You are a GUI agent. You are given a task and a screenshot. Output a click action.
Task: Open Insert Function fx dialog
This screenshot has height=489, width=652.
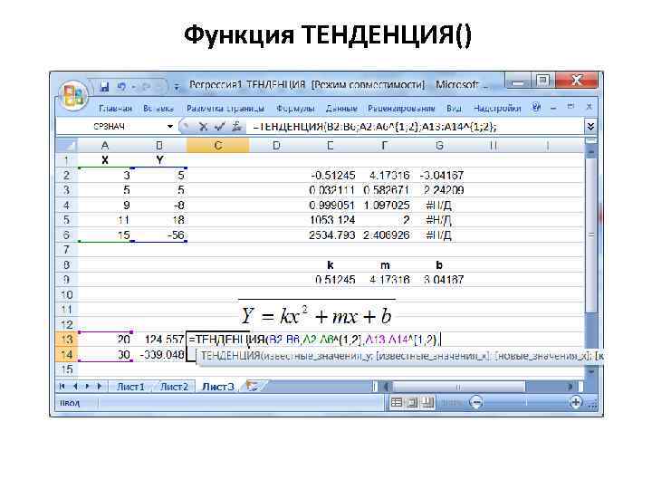[236, 127]
